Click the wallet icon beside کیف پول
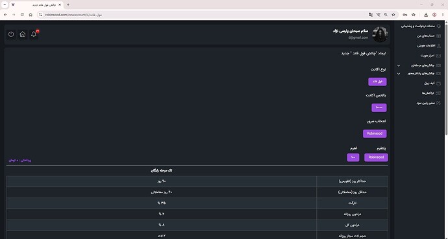Screen dimensions: 448x239 (438, 83)
